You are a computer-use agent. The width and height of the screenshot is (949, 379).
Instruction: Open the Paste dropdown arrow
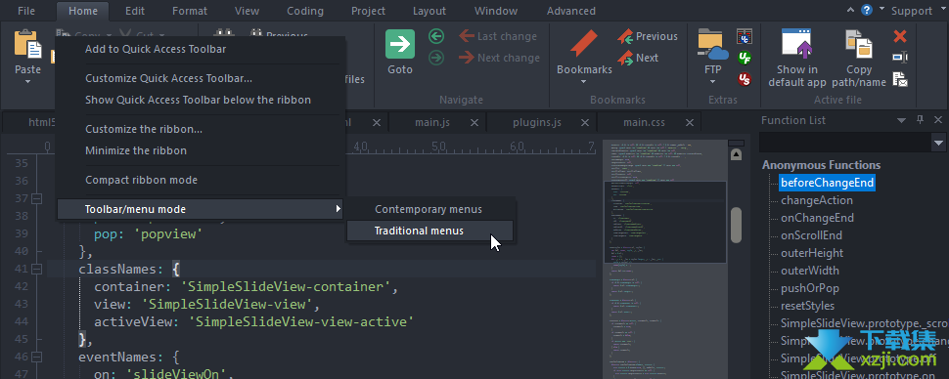[27, 82]
